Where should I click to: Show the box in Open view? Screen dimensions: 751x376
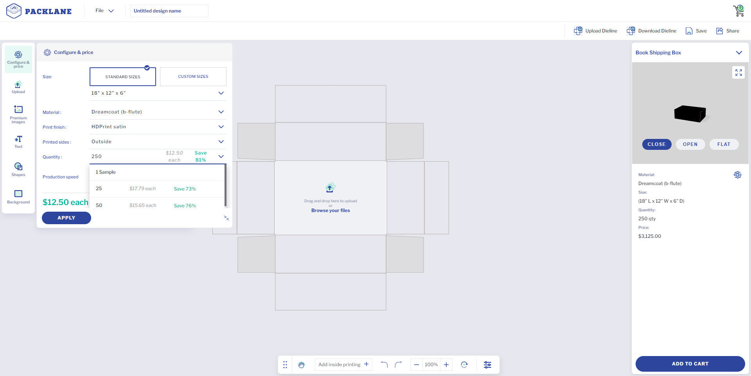pos(690,144)
